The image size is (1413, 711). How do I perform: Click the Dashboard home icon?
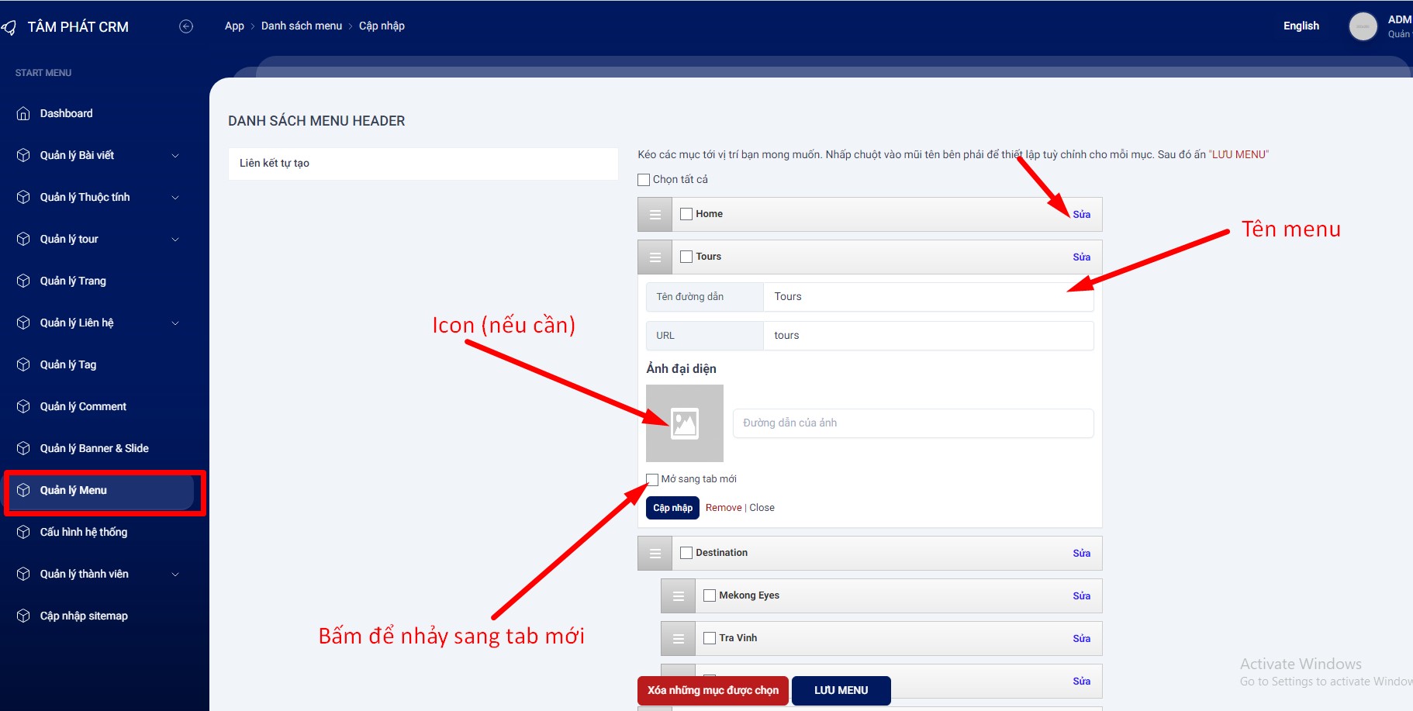(x=23, y=113)
